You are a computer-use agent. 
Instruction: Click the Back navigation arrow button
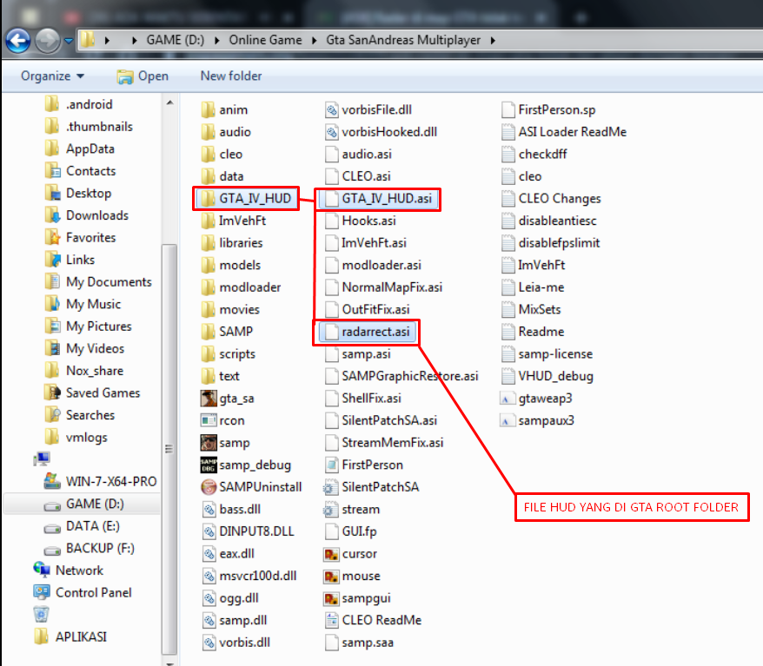[18, 40]
